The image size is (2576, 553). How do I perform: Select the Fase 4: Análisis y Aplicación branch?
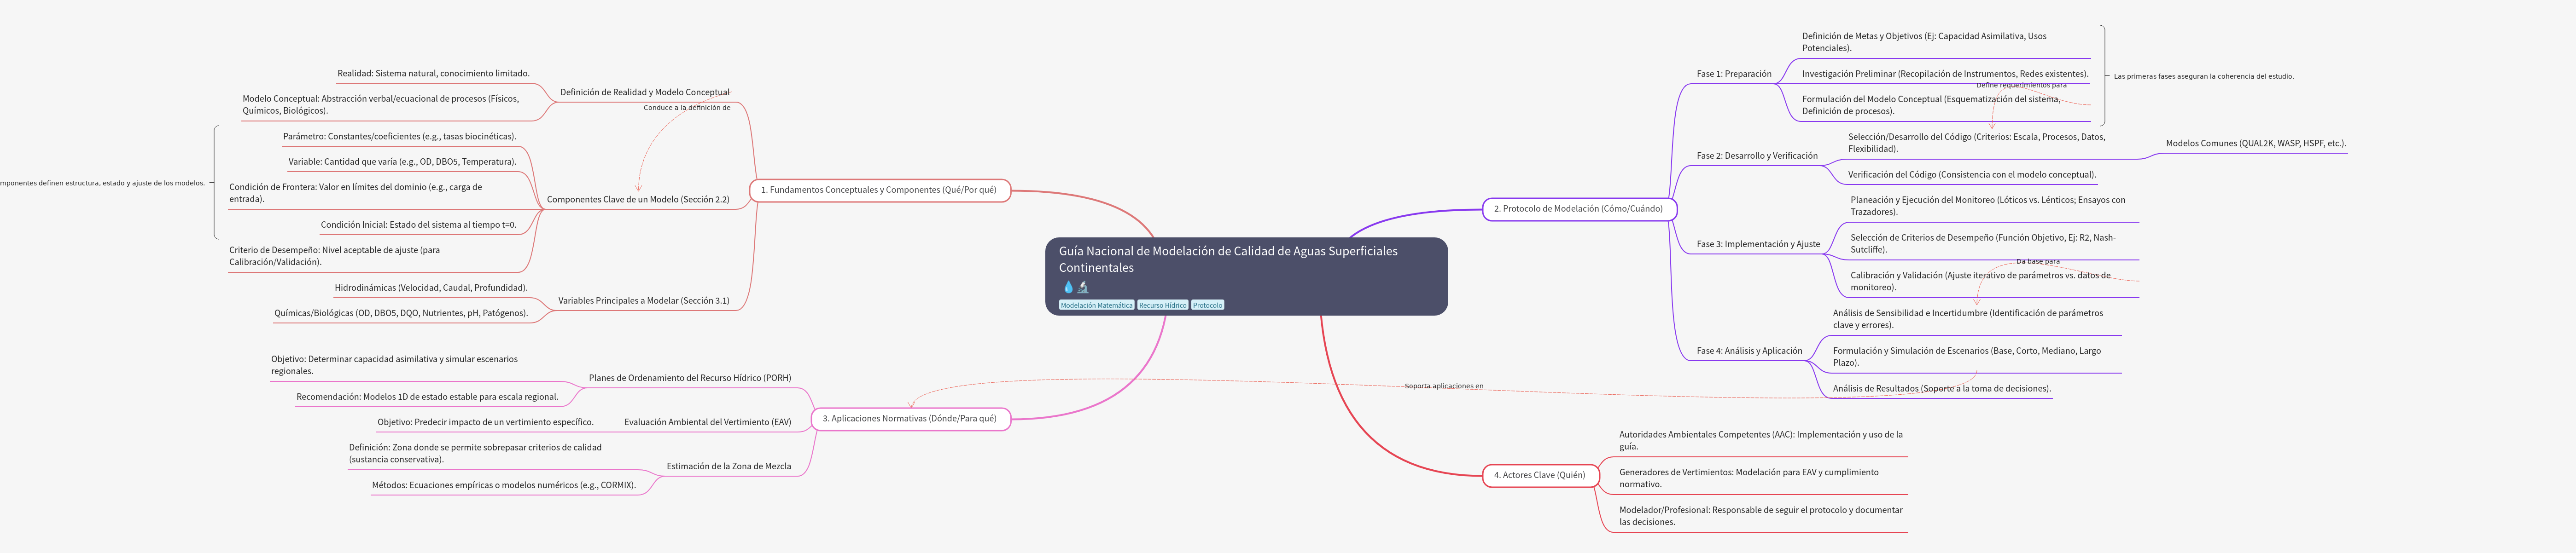click(1749, 351)
